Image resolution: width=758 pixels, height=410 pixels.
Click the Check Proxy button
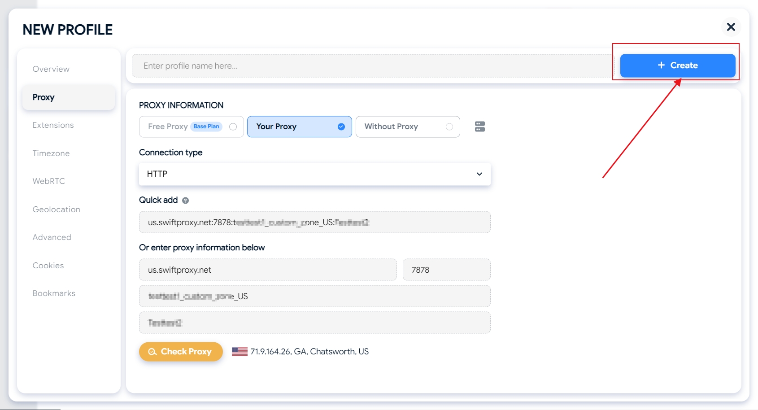pos(181,352)
